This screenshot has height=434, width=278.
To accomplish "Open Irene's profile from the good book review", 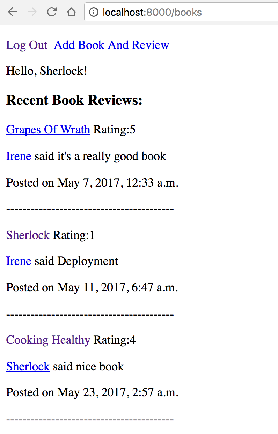I will 19,156.
